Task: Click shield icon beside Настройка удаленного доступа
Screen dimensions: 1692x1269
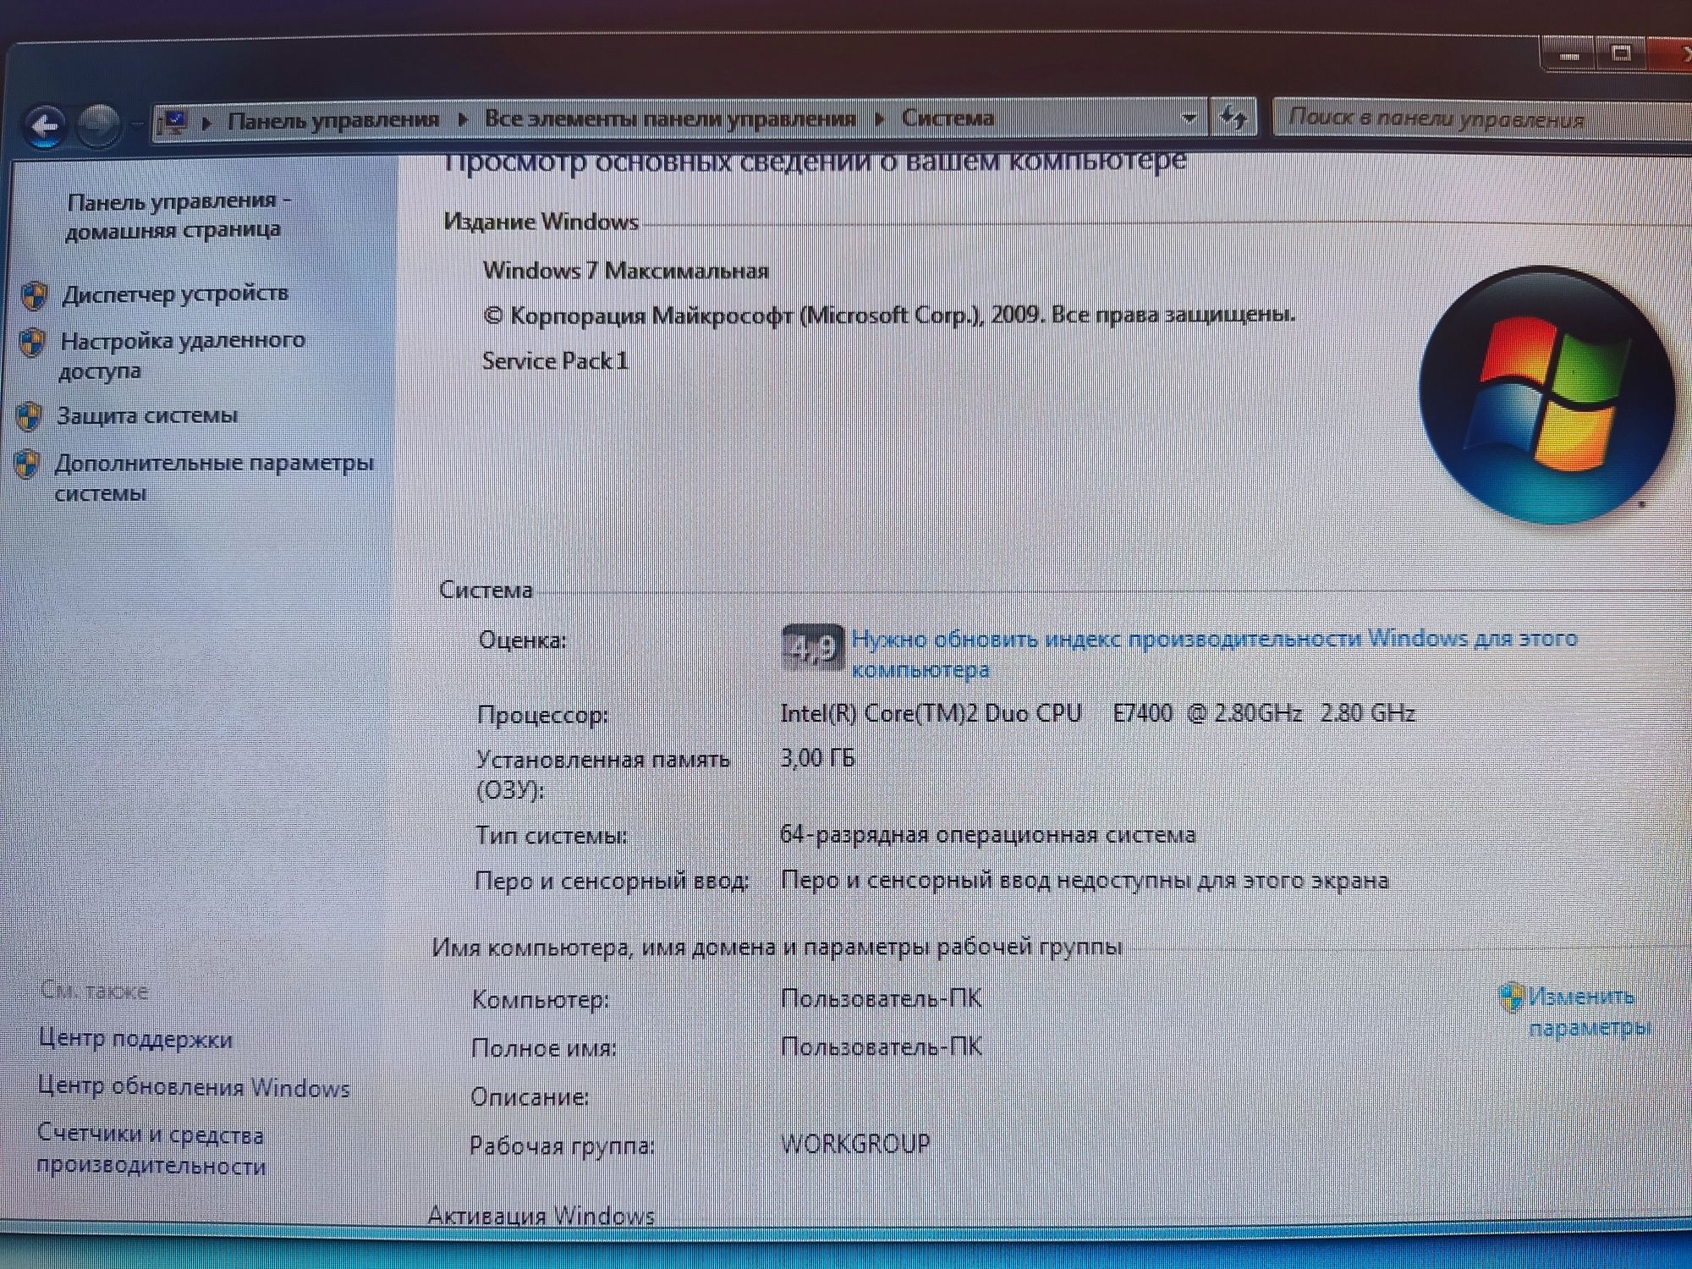Action: click(32, 343)
